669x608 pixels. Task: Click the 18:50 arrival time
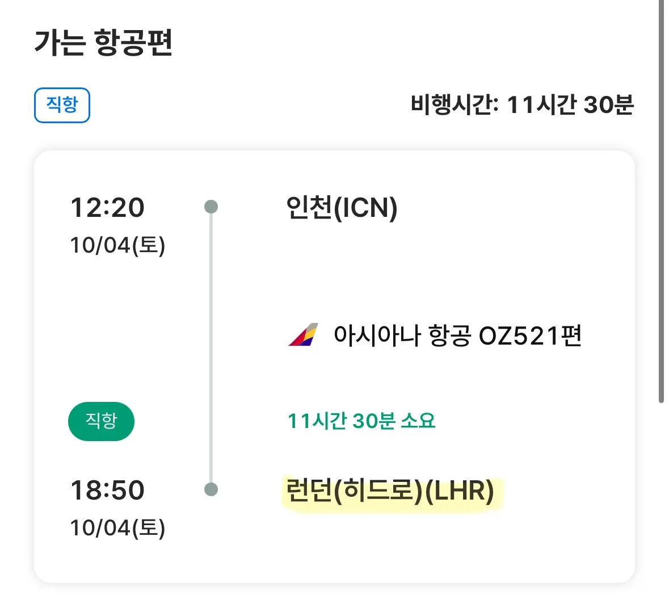(107, 490)
